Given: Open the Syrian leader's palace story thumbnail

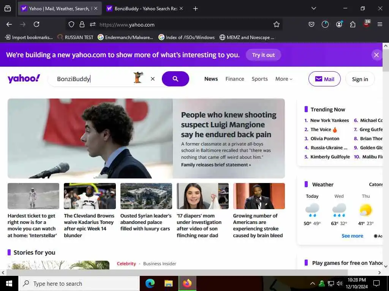Looking at the screenshot, I should [146, 196].
